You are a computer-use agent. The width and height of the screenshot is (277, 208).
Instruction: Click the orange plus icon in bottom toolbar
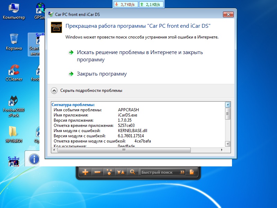(x=86, y=172)
